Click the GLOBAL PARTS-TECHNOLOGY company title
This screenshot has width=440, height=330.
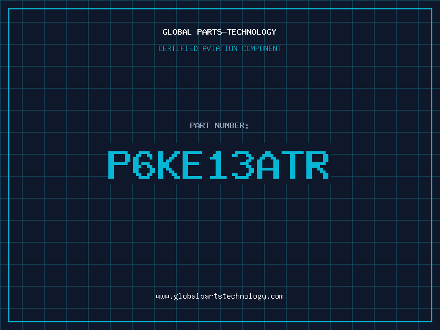click(x=219, y=32)
